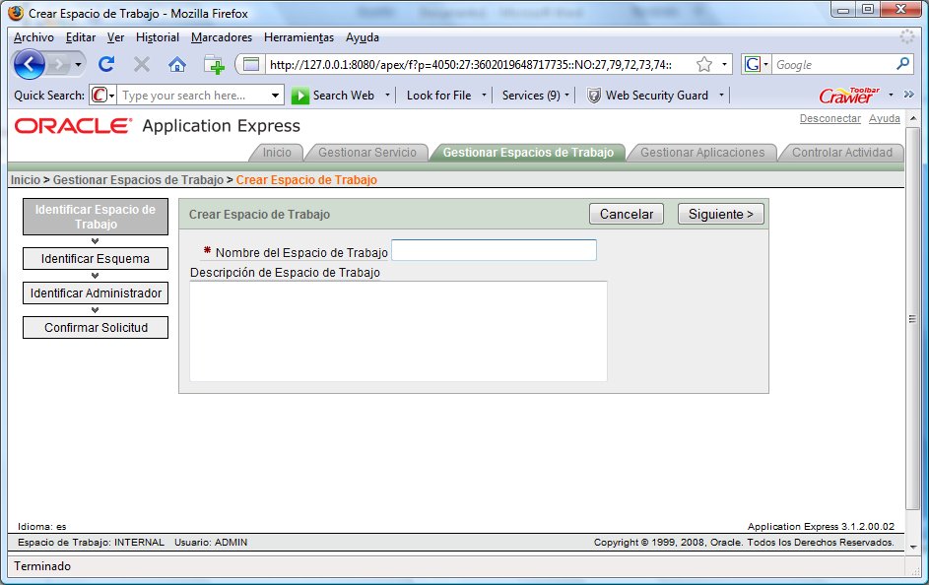Click the Firefox icon in title bar
929x585 pixels.
16,13
